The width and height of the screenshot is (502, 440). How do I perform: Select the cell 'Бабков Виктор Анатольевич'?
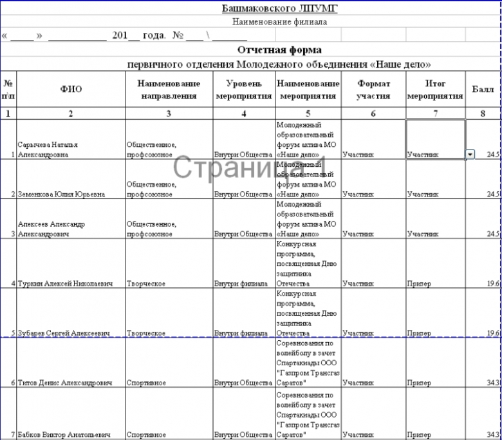(71, 414)
